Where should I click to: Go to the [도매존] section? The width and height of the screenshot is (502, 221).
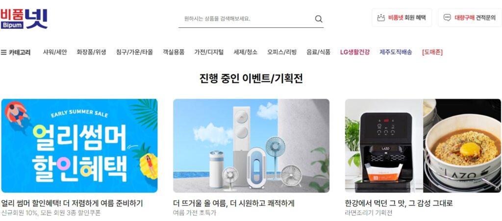pos(432,52)
